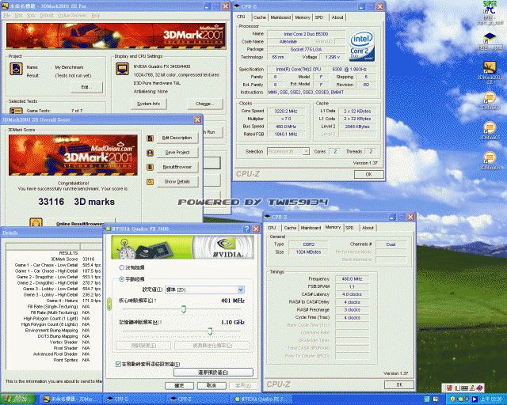Open SPD tab in top CPU-Z window

click(x=319, y=17)
